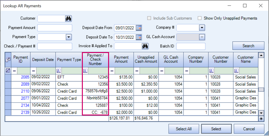Open the Company # dropdown
The width and height of the screenshot is (269, 136).
click(202, 28)
